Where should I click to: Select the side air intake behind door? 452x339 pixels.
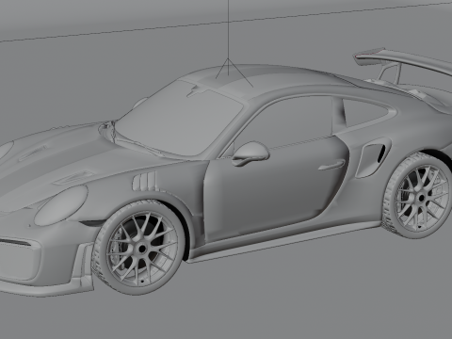pos(373,159)
